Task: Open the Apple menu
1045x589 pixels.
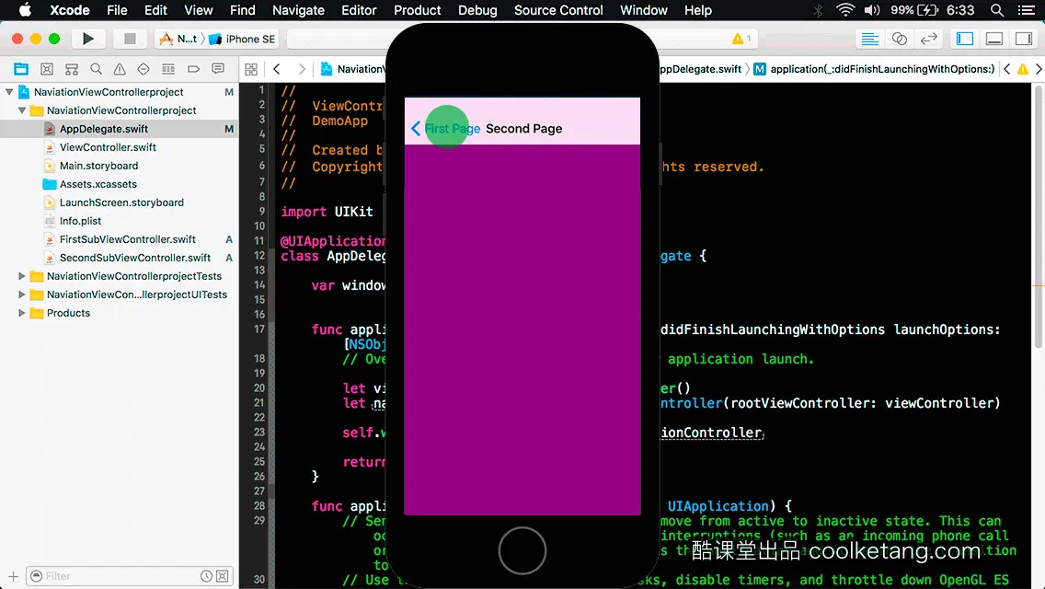Action: (x=25, y=10)
